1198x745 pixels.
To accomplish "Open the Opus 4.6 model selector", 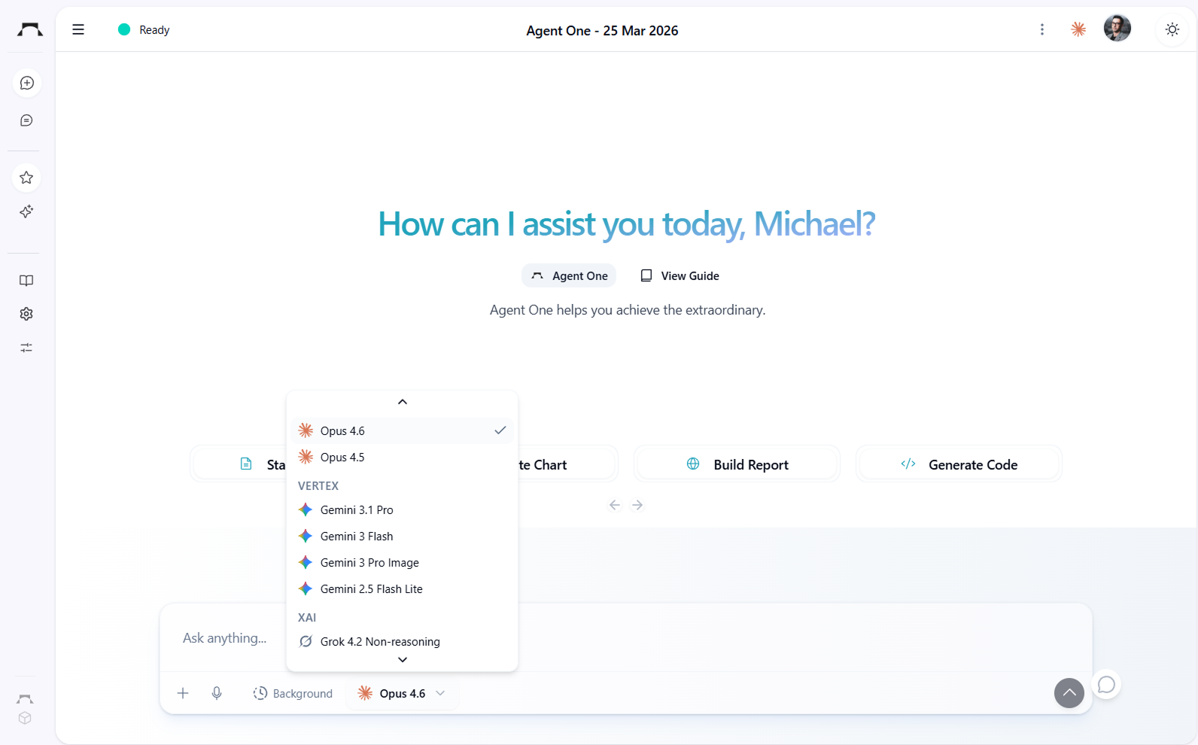I will [x=403, y=693].
